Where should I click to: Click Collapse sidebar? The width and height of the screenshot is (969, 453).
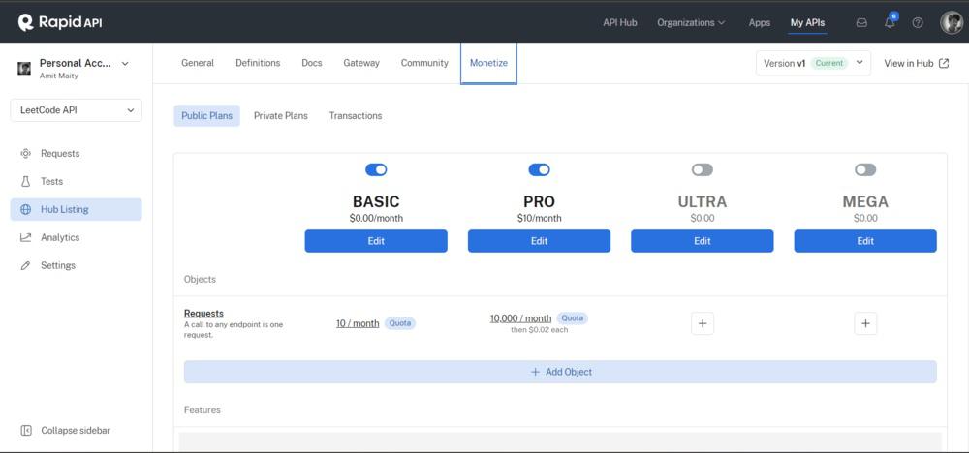[66, 430]
